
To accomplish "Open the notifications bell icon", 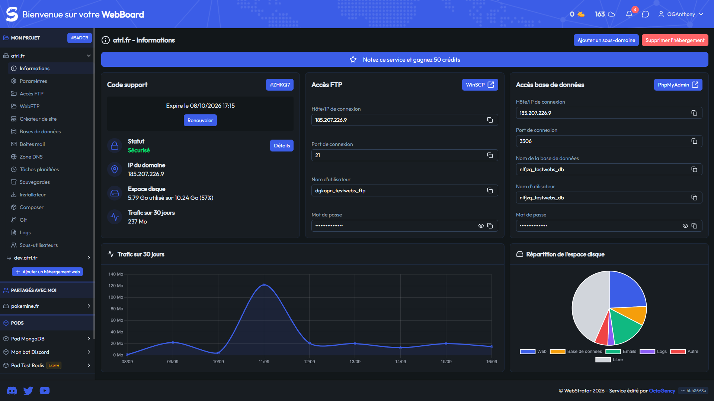I will coord(629,14).
